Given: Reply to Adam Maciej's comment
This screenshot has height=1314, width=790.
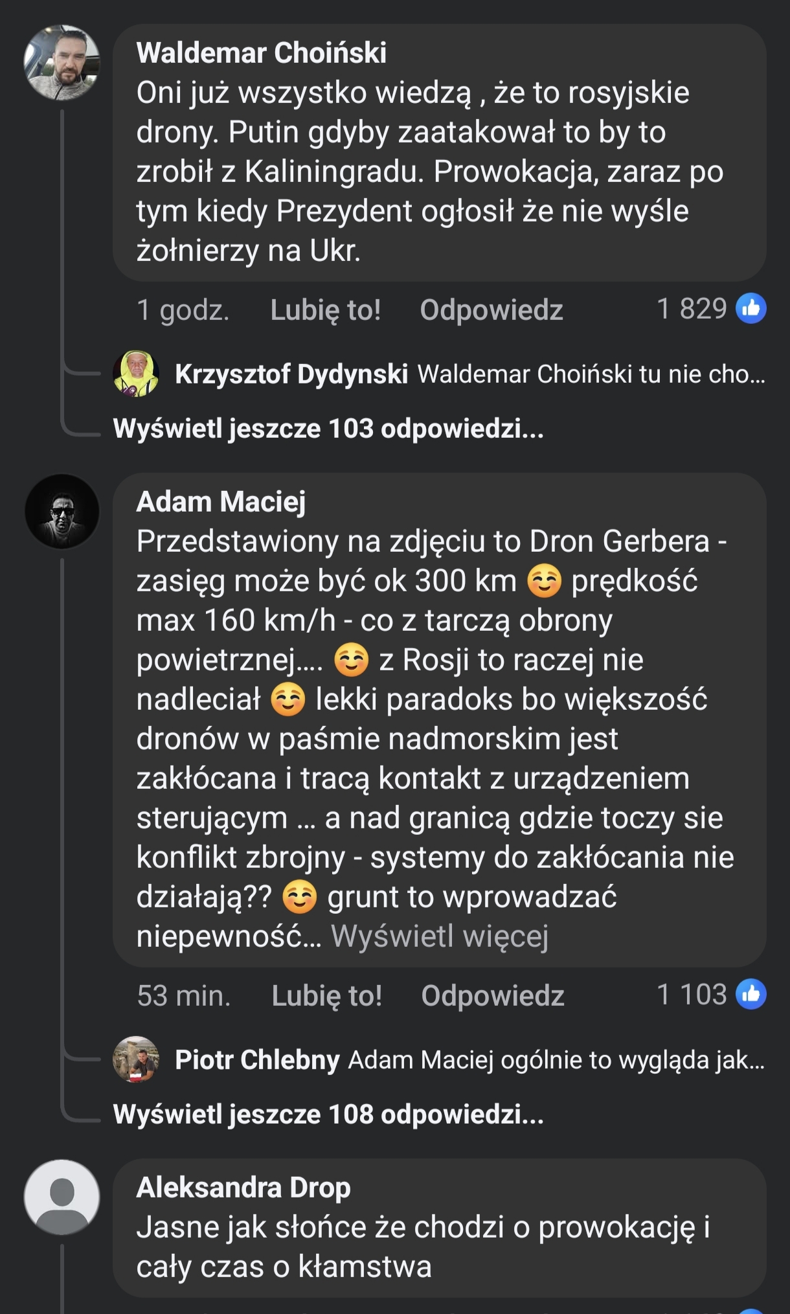Looking at the screenshot, I should point(492,996).
